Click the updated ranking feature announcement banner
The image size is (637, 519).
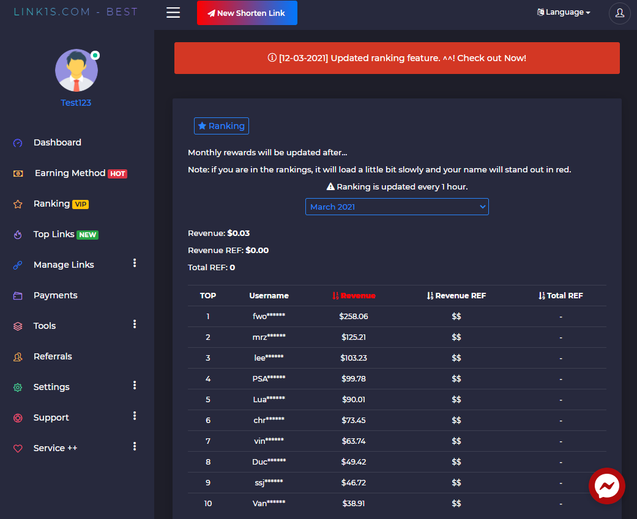[397, 58]
